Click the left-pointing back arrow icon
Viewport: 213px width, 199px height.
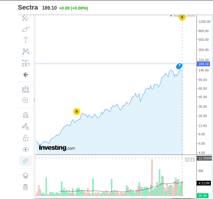coord(26,75)
